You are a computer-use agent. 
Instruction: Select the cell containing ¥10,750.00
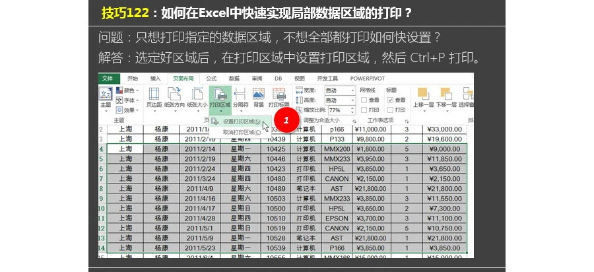tap(445, 228)
